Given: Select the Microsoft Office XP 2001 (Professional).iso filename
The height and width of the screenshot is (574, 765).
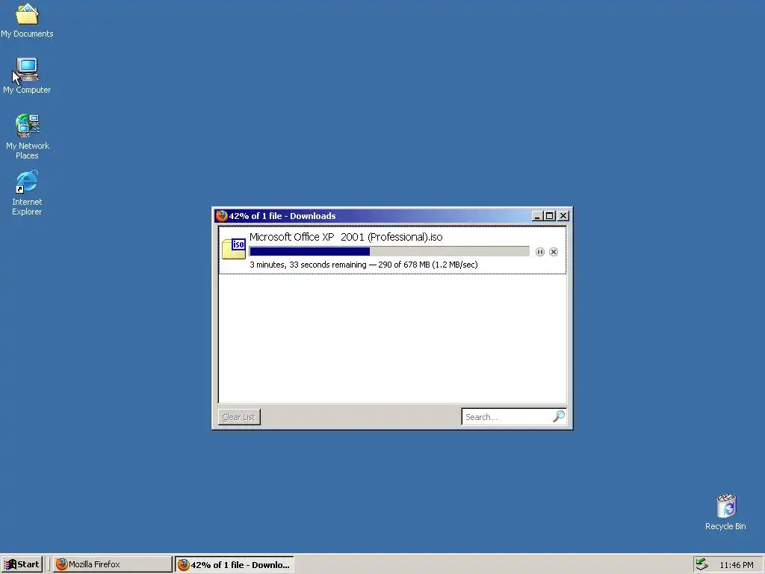Looking at the screenshot, I should 346,237.
